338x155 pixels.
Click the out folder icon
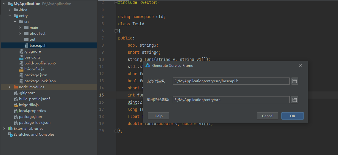click(26, 39)
